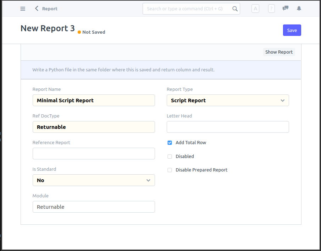Click the Save button
321x251 pixels.
point(292,30)
